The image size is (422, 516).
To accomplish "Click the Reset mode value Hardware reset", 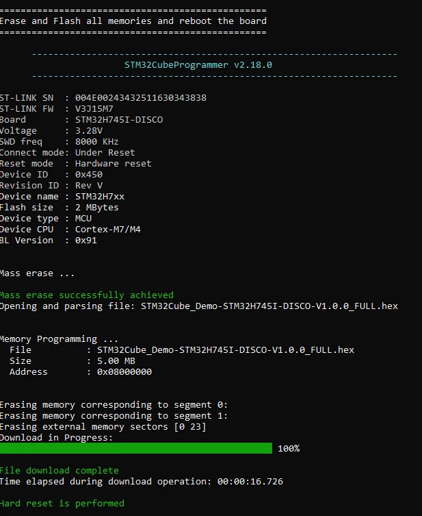I will (x=114, y=163).
